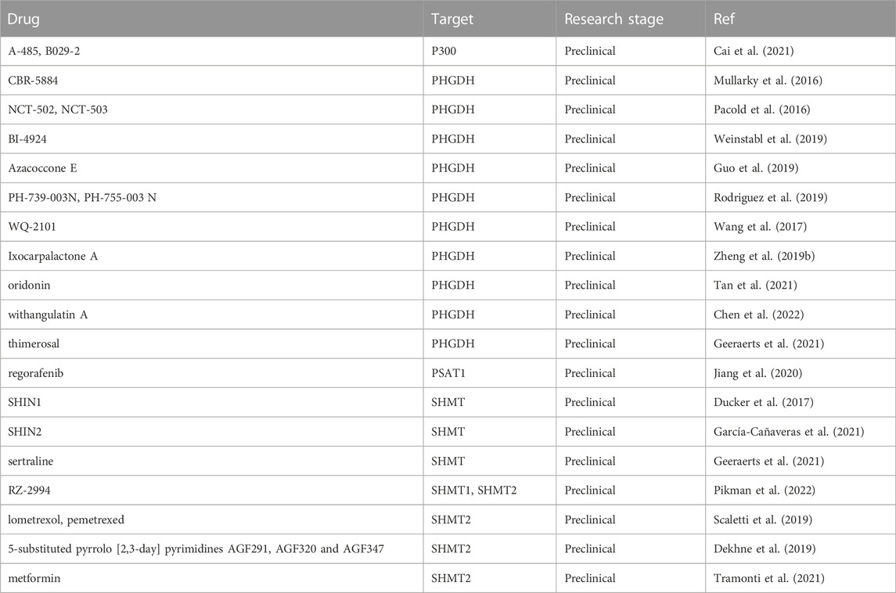Open the Weinstabl et al. (2019) reference

[x=770, y=138]
